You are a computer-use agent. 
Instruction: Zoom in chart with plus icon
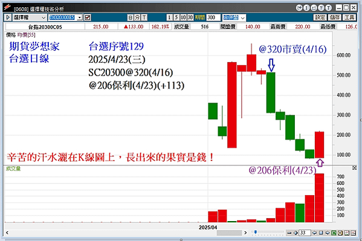[296, 233]
